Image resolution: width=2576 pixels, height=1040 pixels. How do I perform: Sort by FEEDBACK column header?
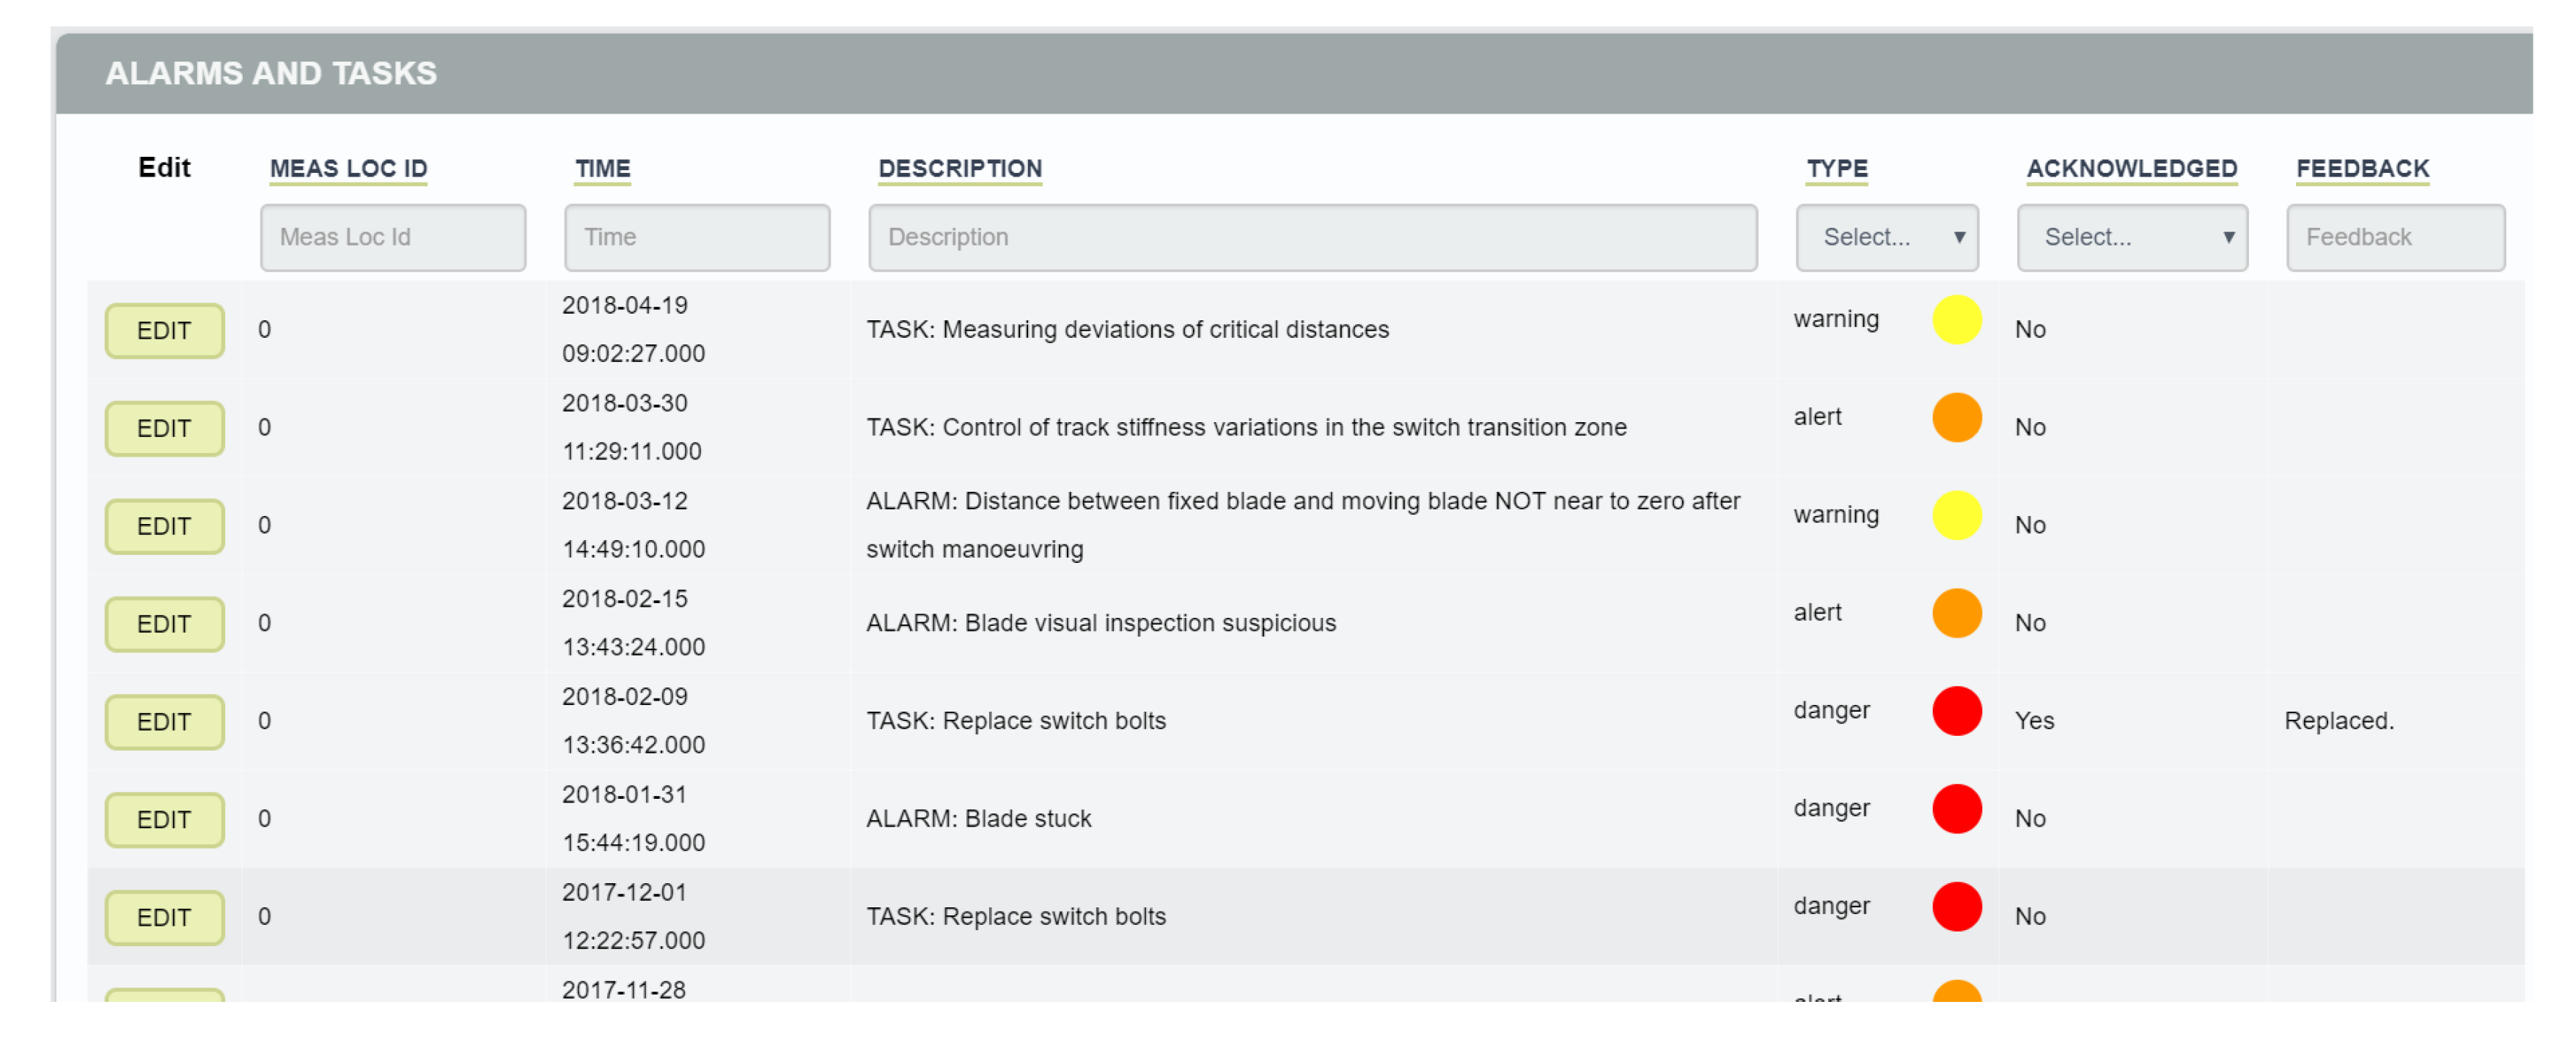tap(2361, 169)
